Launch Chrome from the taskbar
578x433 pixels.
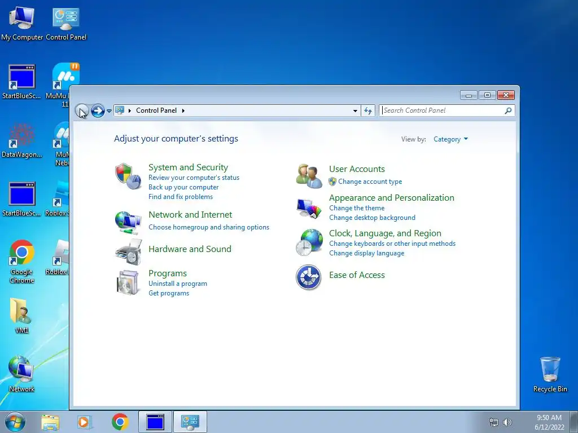(x=120, y=422)
